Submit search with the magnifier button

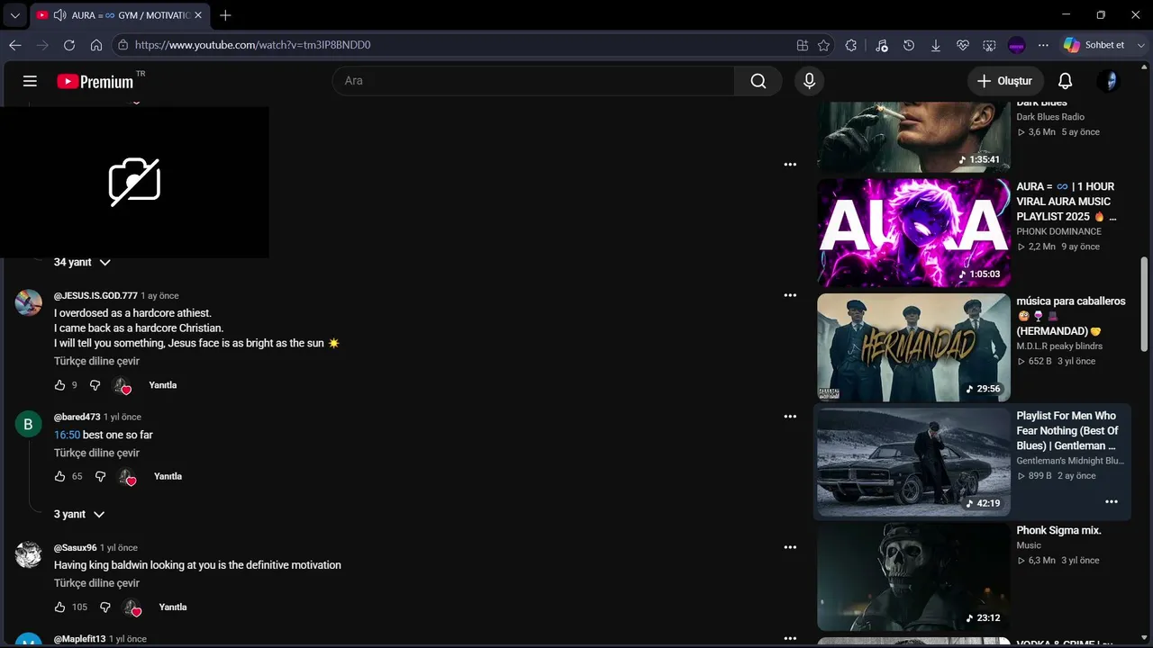[x=758, y=81]
